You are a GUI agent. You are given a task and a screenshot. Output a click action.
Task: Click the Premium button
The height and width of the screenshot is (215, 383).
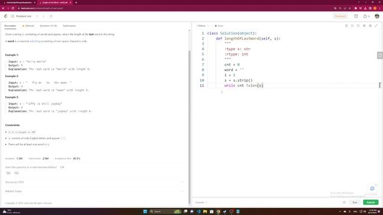tap(341, 16)
